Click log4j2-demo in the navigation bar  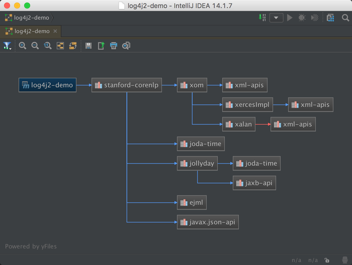[27, 18]
